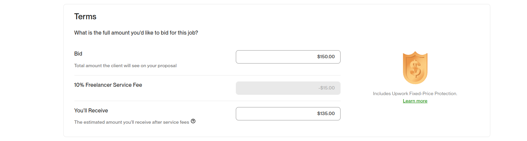Click the Upwork Fixed-Price Protection text
Viewport: 527px width, 141px height.
(415, 94)
